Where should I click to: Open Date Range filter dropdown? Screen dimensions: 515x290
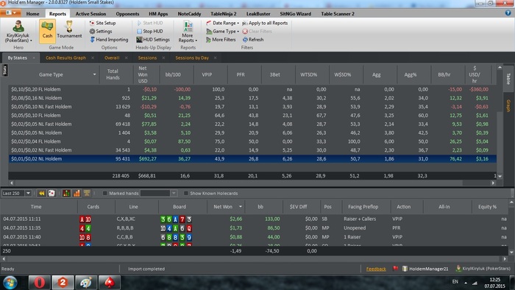(222, 23)
